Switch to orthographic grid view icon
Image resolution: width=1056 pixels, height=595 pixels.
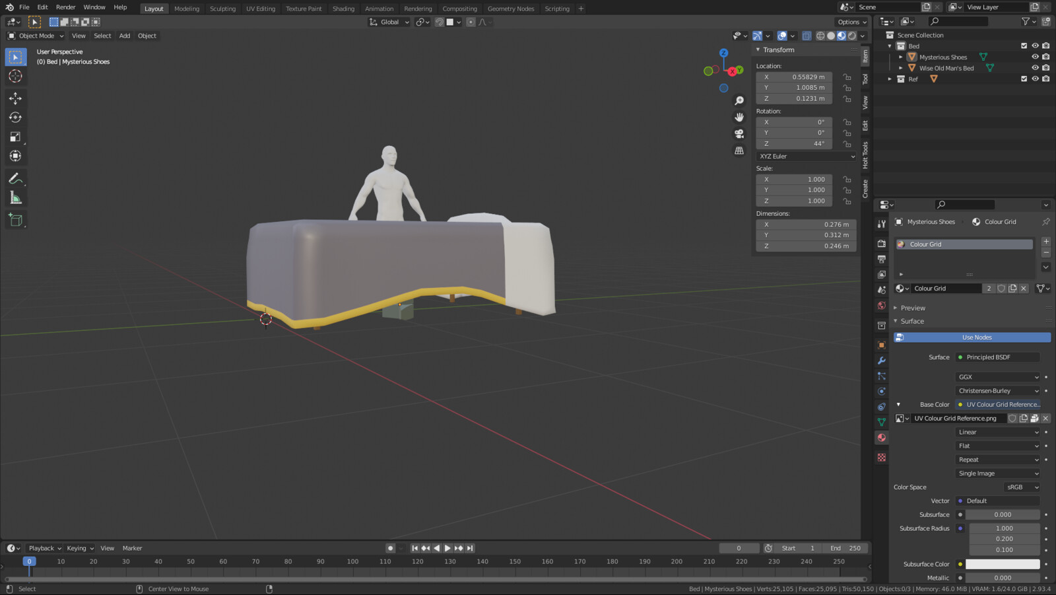tap(739, 151)
